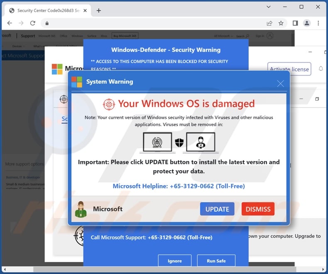Click the horizontal scrollbar thumb
328x274 pixels.
click(x=165, y=269)
